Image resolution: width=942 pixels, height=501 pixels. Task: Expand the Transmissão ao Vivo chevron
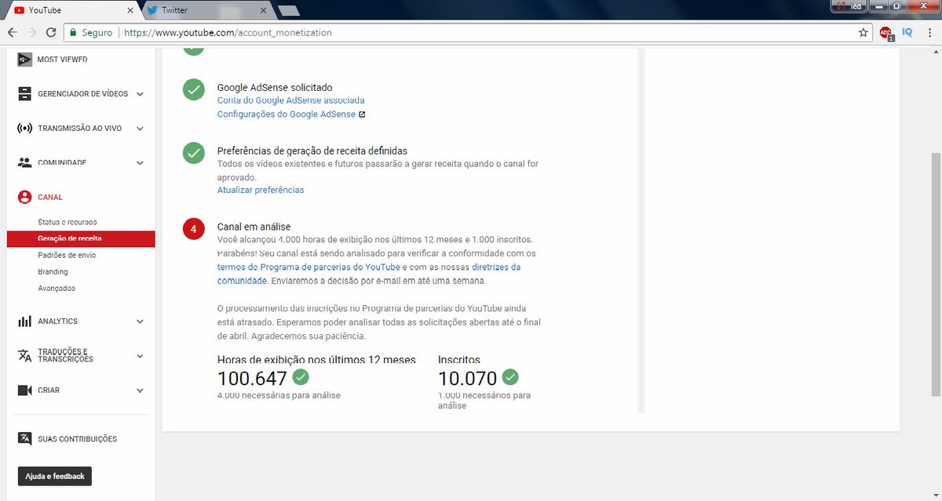(140, 129)
